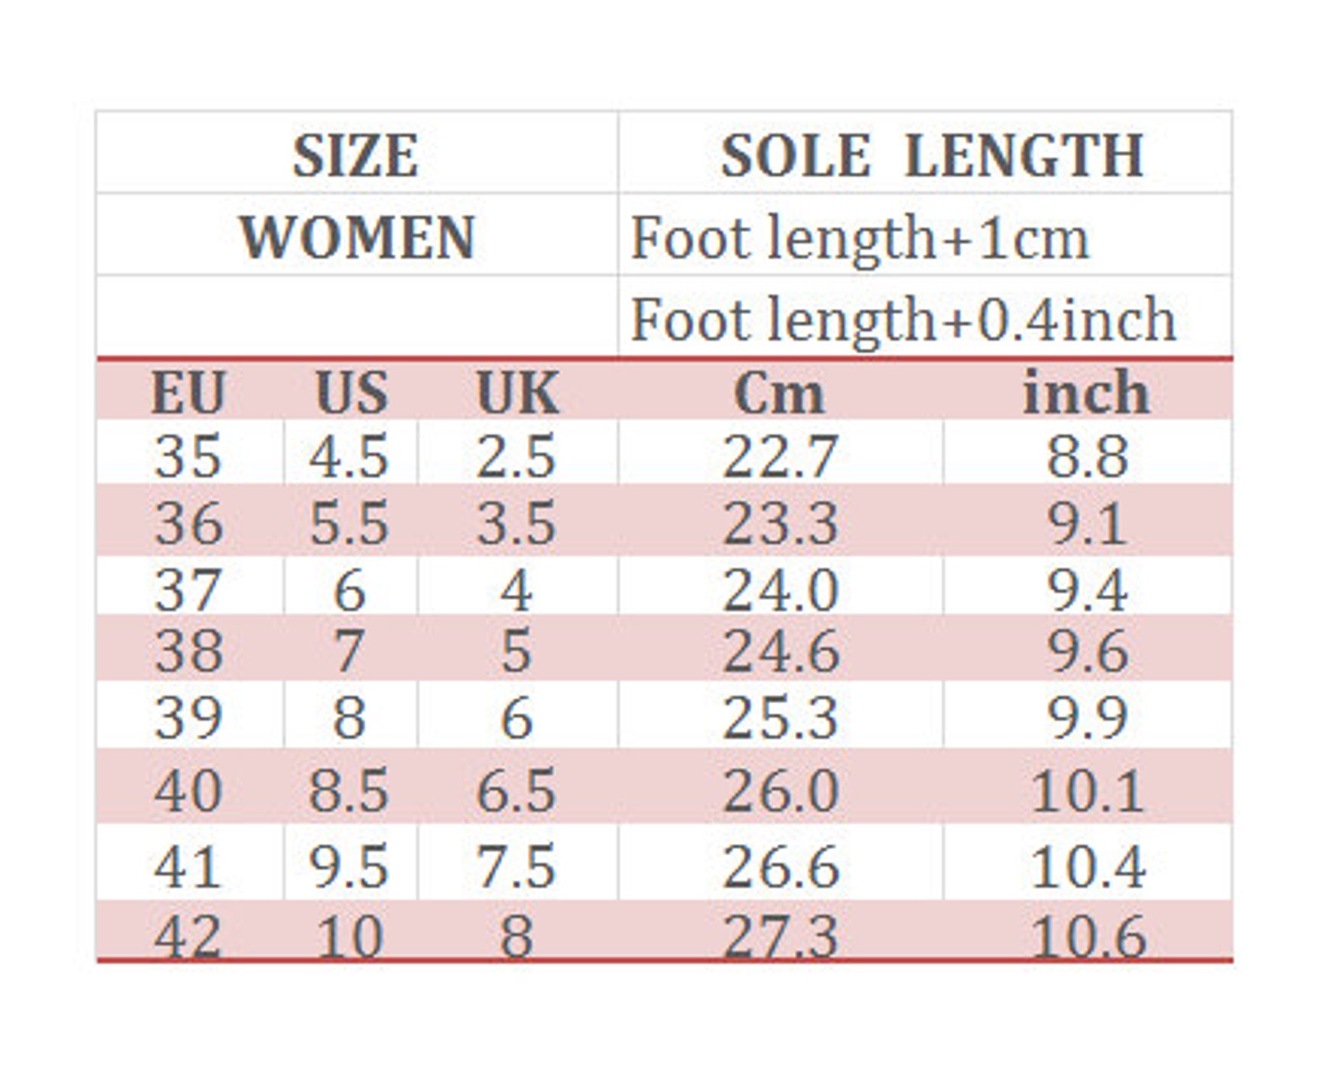Image resolution: width=1340 pixels, height=1076 pixels.
Task: Select EU size 39 cell
Action: pyautogui.click(x=189, y=715)
